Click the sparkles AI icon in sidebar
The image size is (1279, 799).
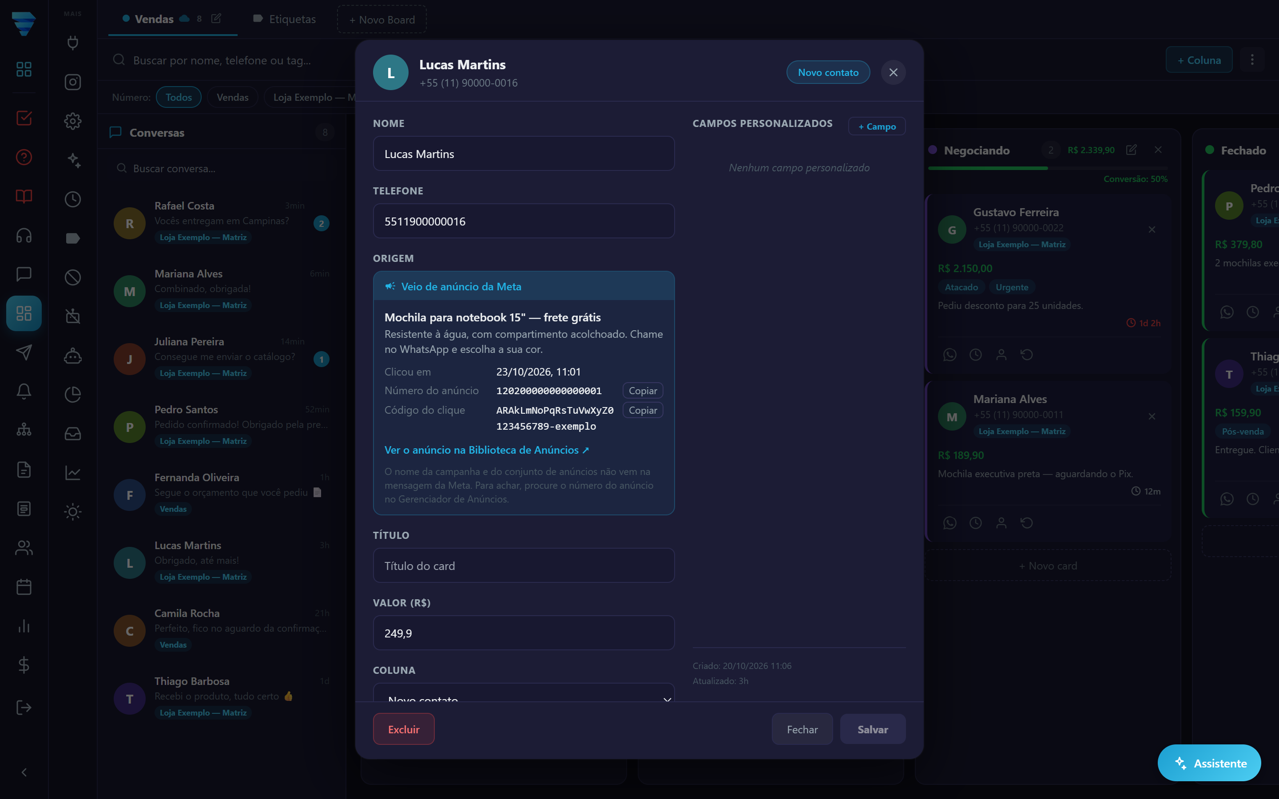[x=72, y=160]
